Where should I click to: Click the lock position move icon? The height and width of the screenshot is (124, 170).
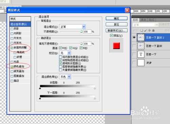(150, 30)
